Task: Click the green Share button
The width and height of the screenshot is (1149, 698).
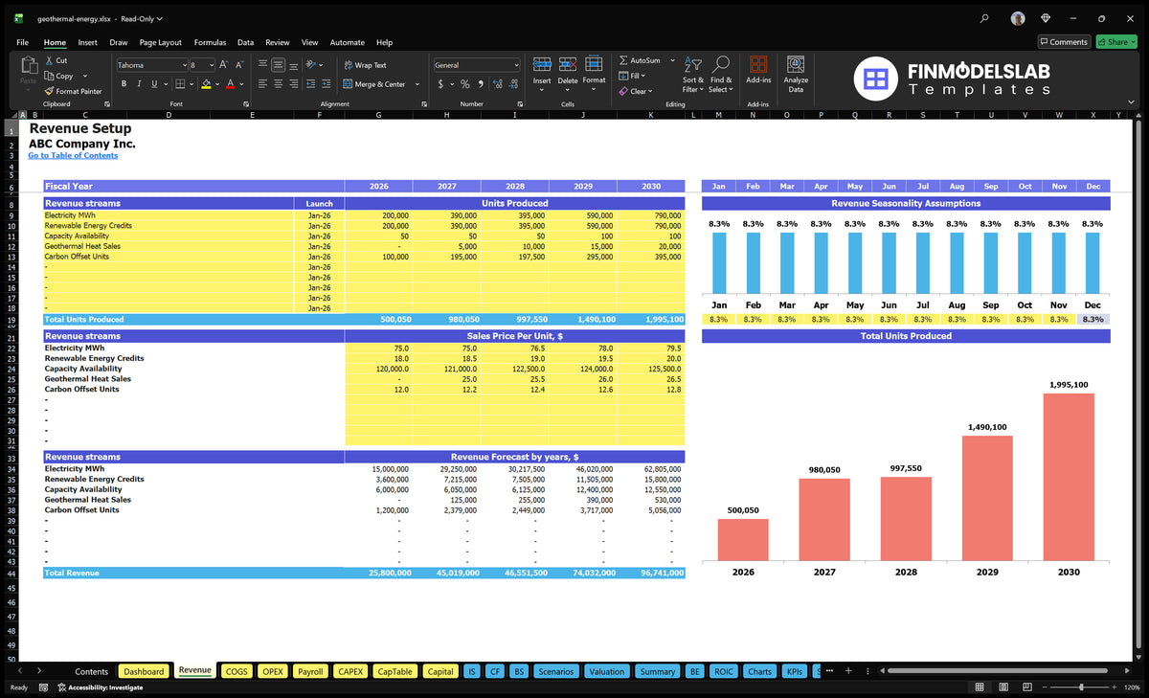Action: tap(1116, 42)
